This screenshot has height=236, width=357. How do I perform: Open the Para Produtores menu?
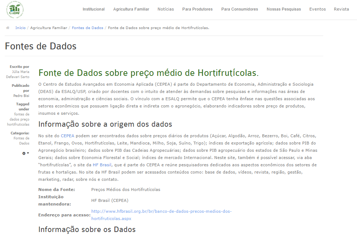(x=197, y=9)
